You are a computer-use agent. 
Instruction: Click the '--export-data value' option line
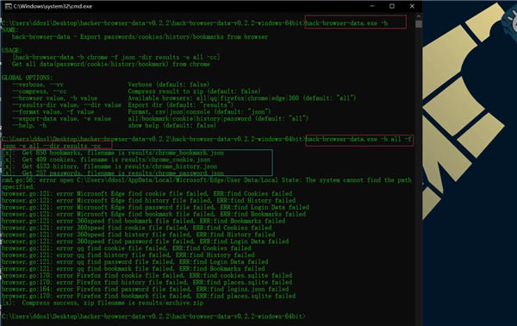(x=160, y=118)
